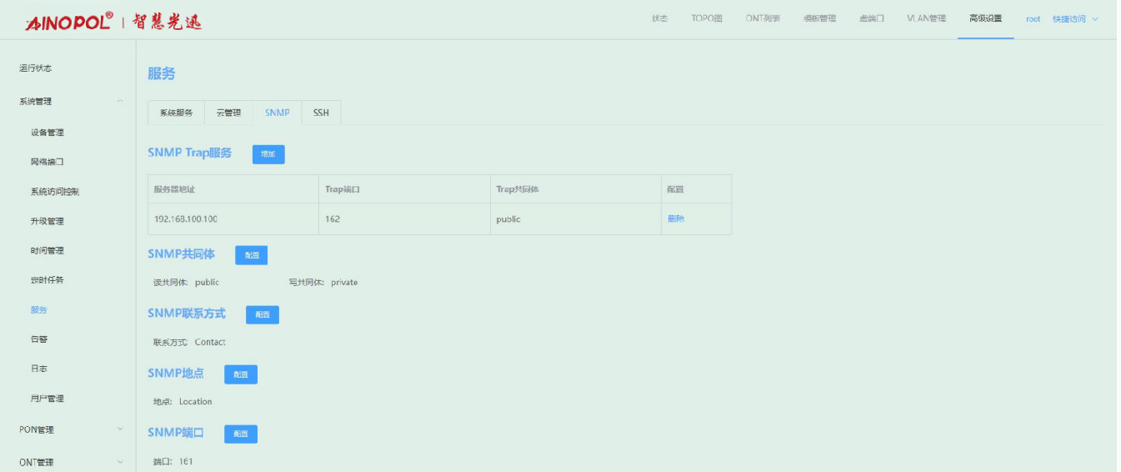Open the SSH tab
This screenshot has width=1121, height=472.
(321, 113)
